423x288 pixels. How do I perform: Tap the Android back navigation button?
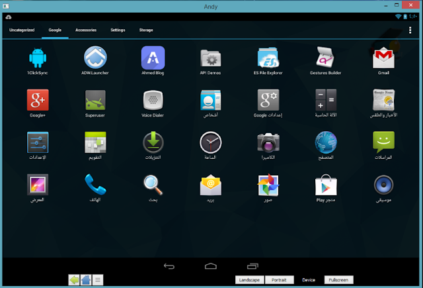(x=169, y=266)
